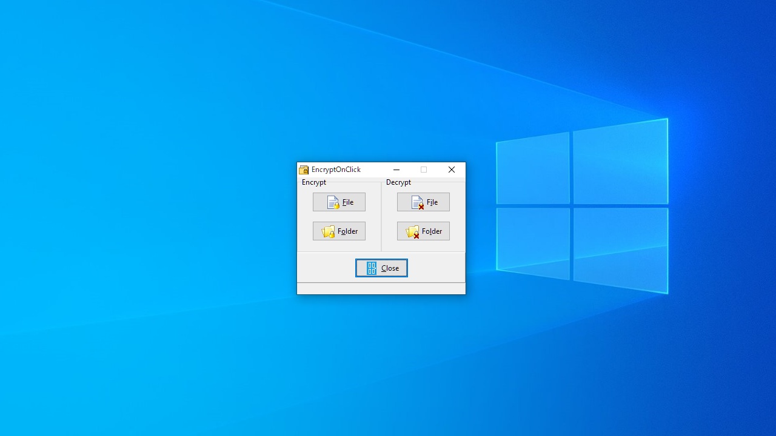Open the Decrypt File button
Screen dimensions: 776x436
[423, 202]
